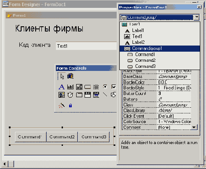
Task: Open the object combo box dropdown arrow
Action: (197, 17)
